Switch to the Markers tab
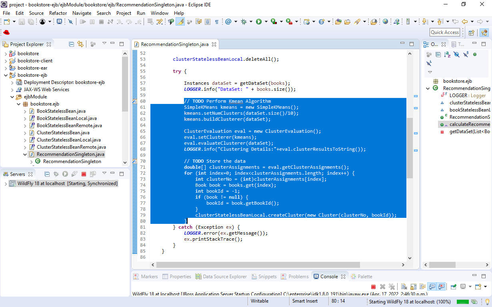 coord(146,276)
